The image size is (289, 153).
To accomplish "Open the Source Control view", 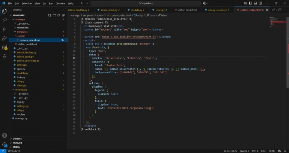I will [x=5, y=29].
